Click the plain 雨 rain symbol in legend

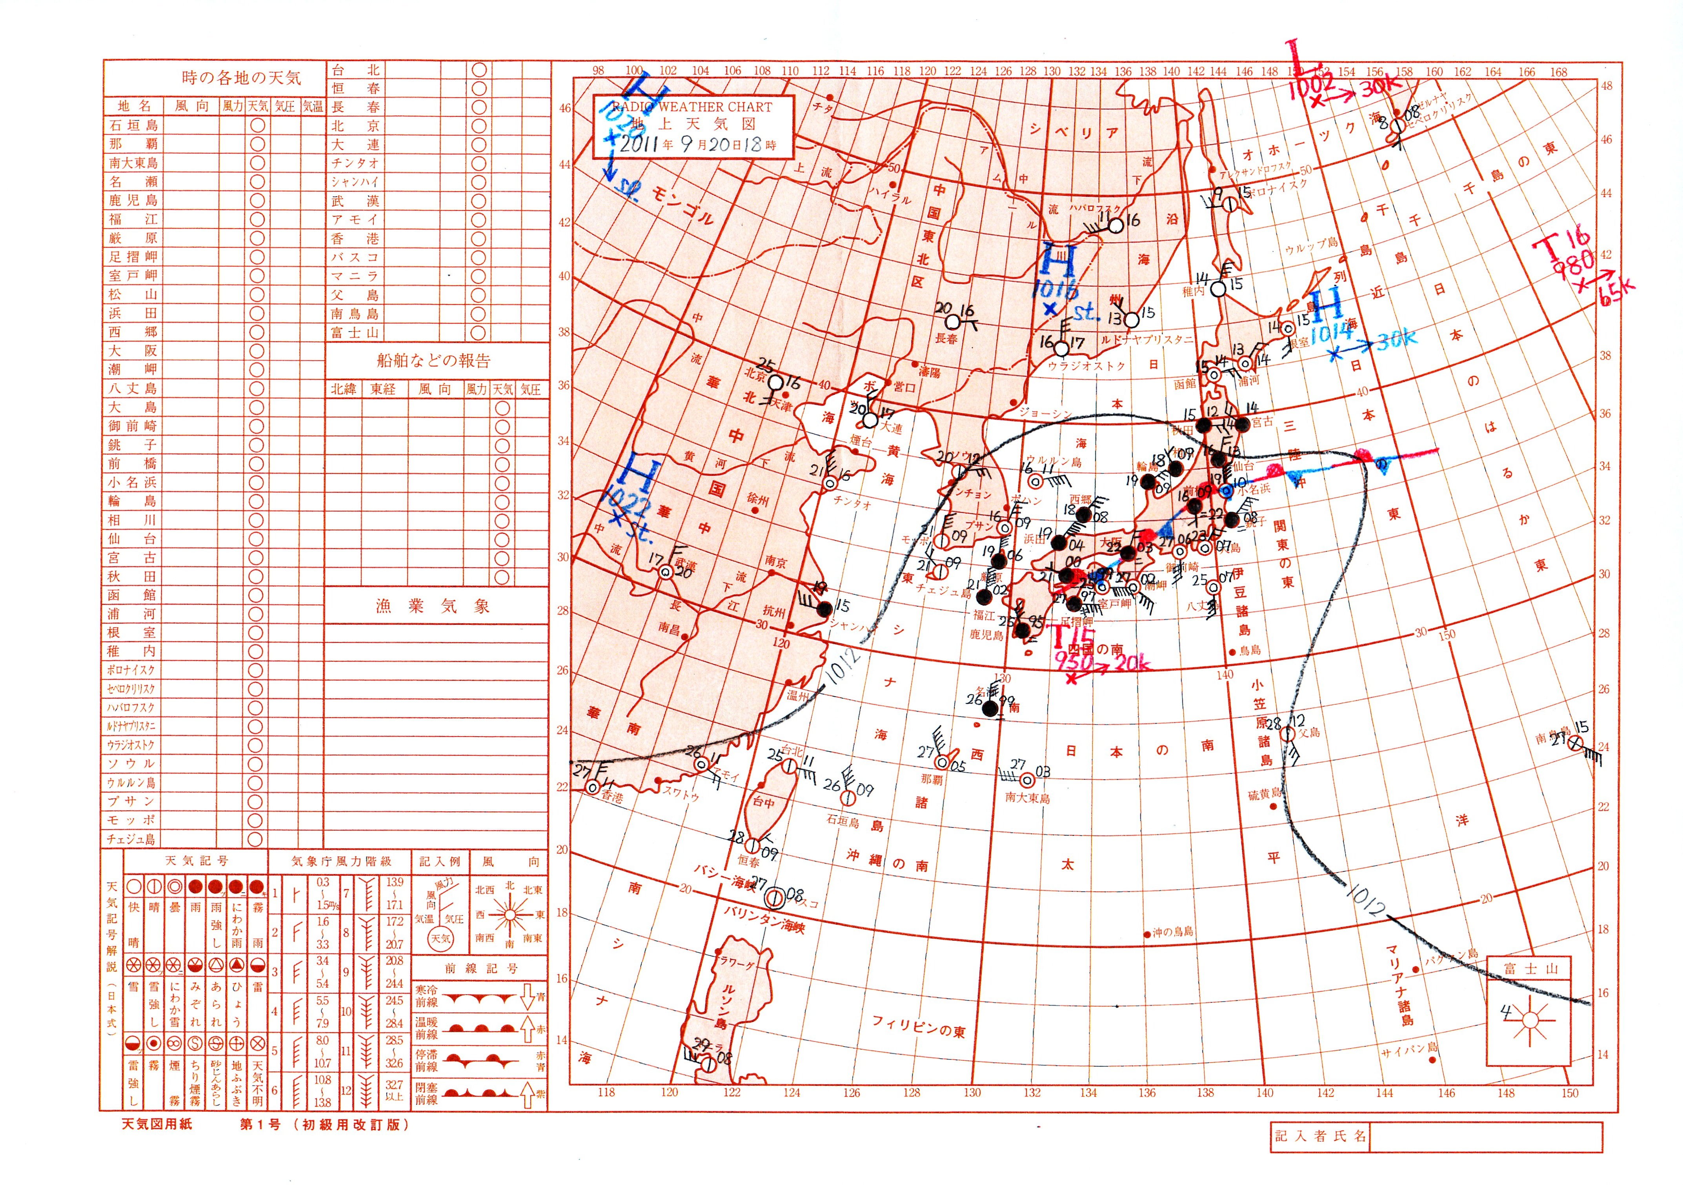[x=195, y=887]
